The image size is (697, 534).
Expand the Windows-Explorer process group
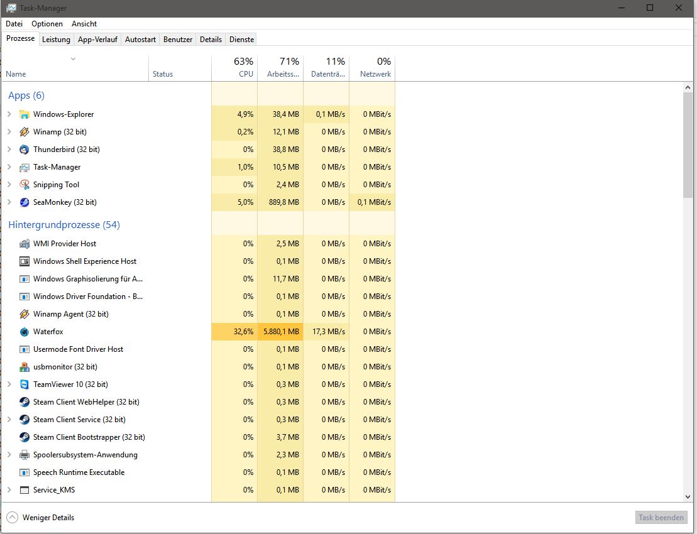[9, 114]
